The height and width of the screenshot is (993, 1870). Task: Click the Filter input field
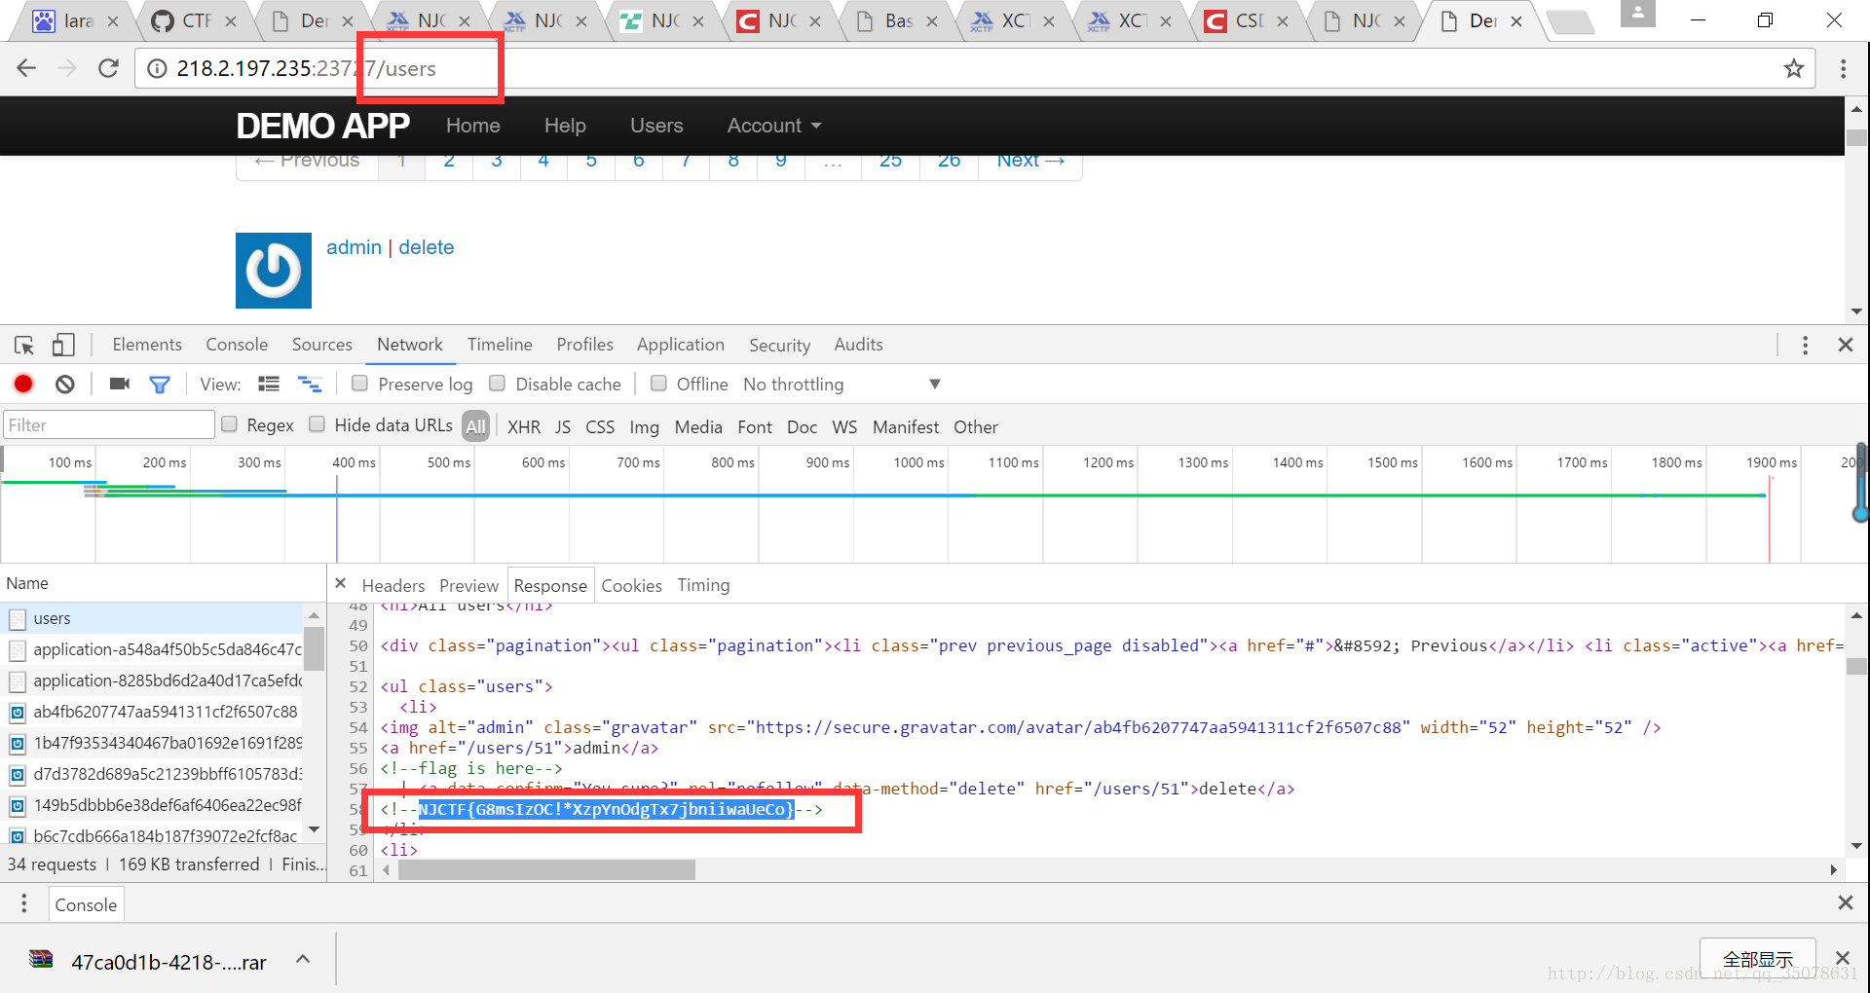point(109,424)
